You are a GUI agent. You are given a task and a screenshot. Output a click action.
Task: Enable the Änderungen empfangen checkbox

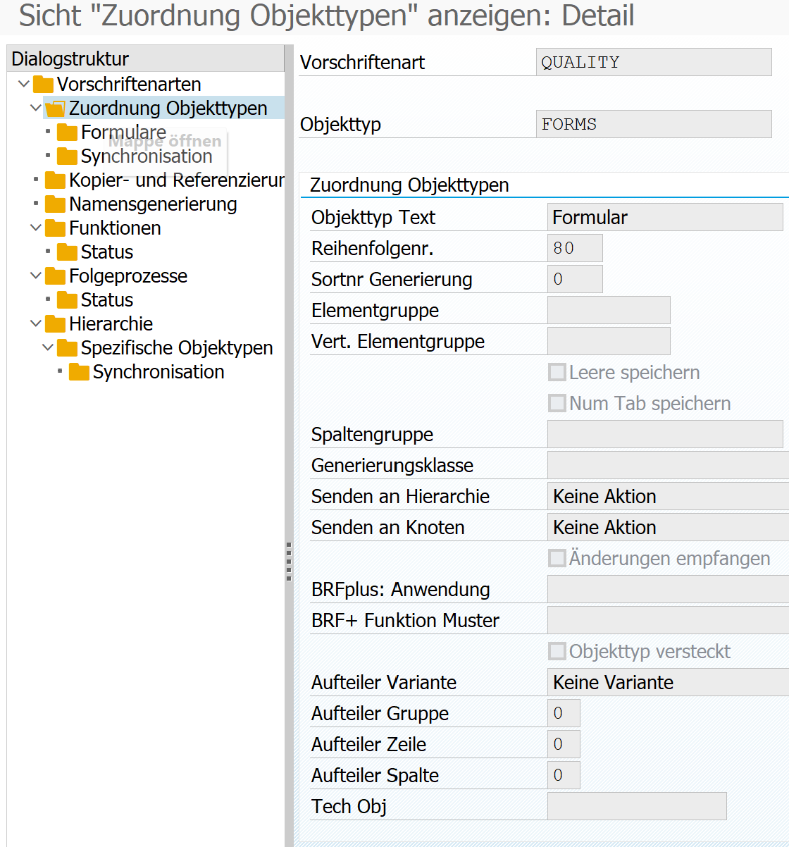click(x=557, y=558)
